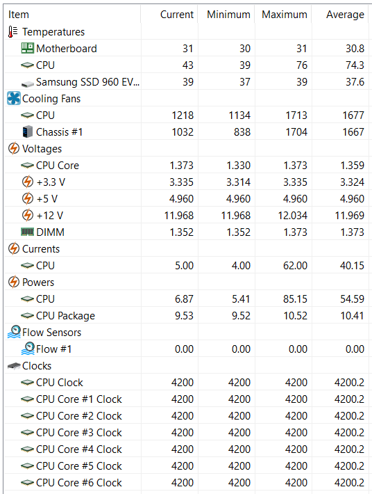The height and width of the screenshot is (494, 372).
Task: Click the CPU fan maximum value 1713
Action: click(296, 115)
